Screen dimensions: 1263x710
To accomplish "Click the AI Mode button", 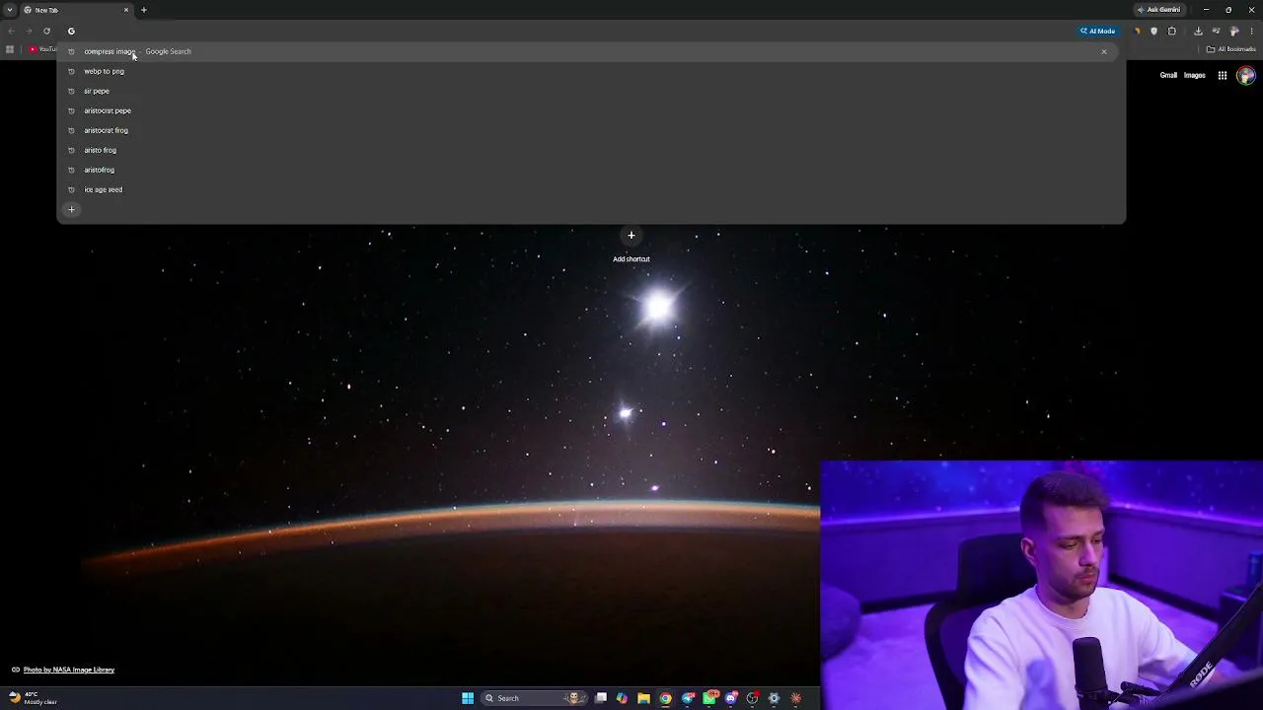I will tap(1098, 31).
